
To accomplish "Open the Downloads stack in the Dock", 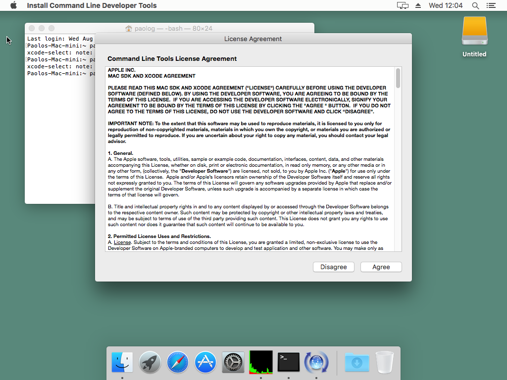I will (x=357, y=362).
